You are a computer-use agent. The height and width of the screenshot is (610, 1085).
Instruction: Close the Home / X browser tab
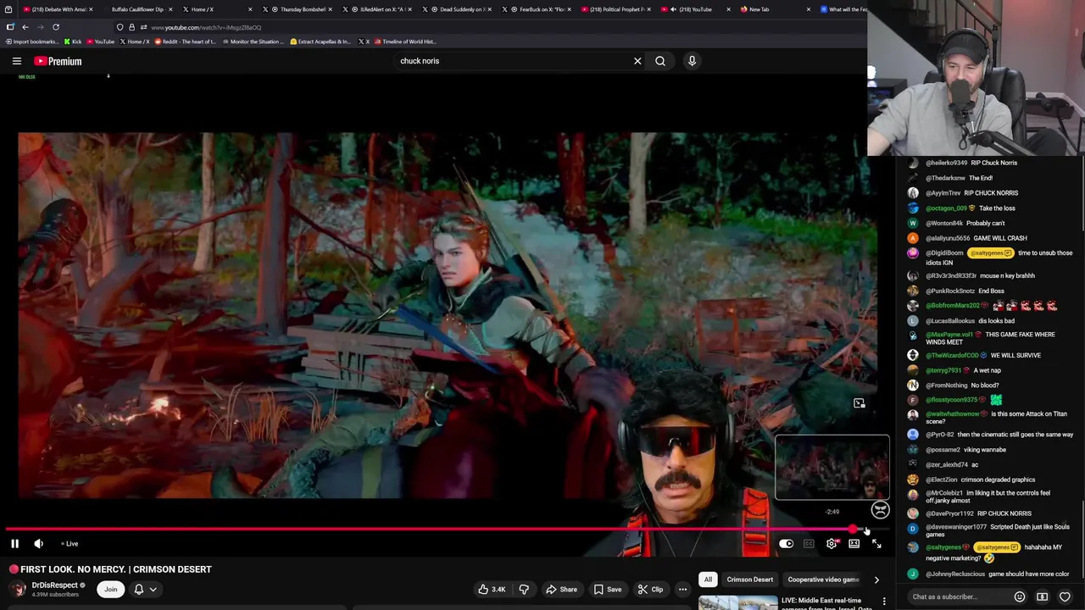coord(251,9)
